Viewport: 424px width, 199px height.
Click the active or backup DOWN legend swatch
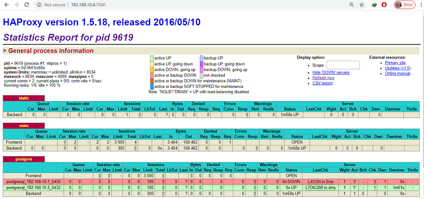point(152,75)
